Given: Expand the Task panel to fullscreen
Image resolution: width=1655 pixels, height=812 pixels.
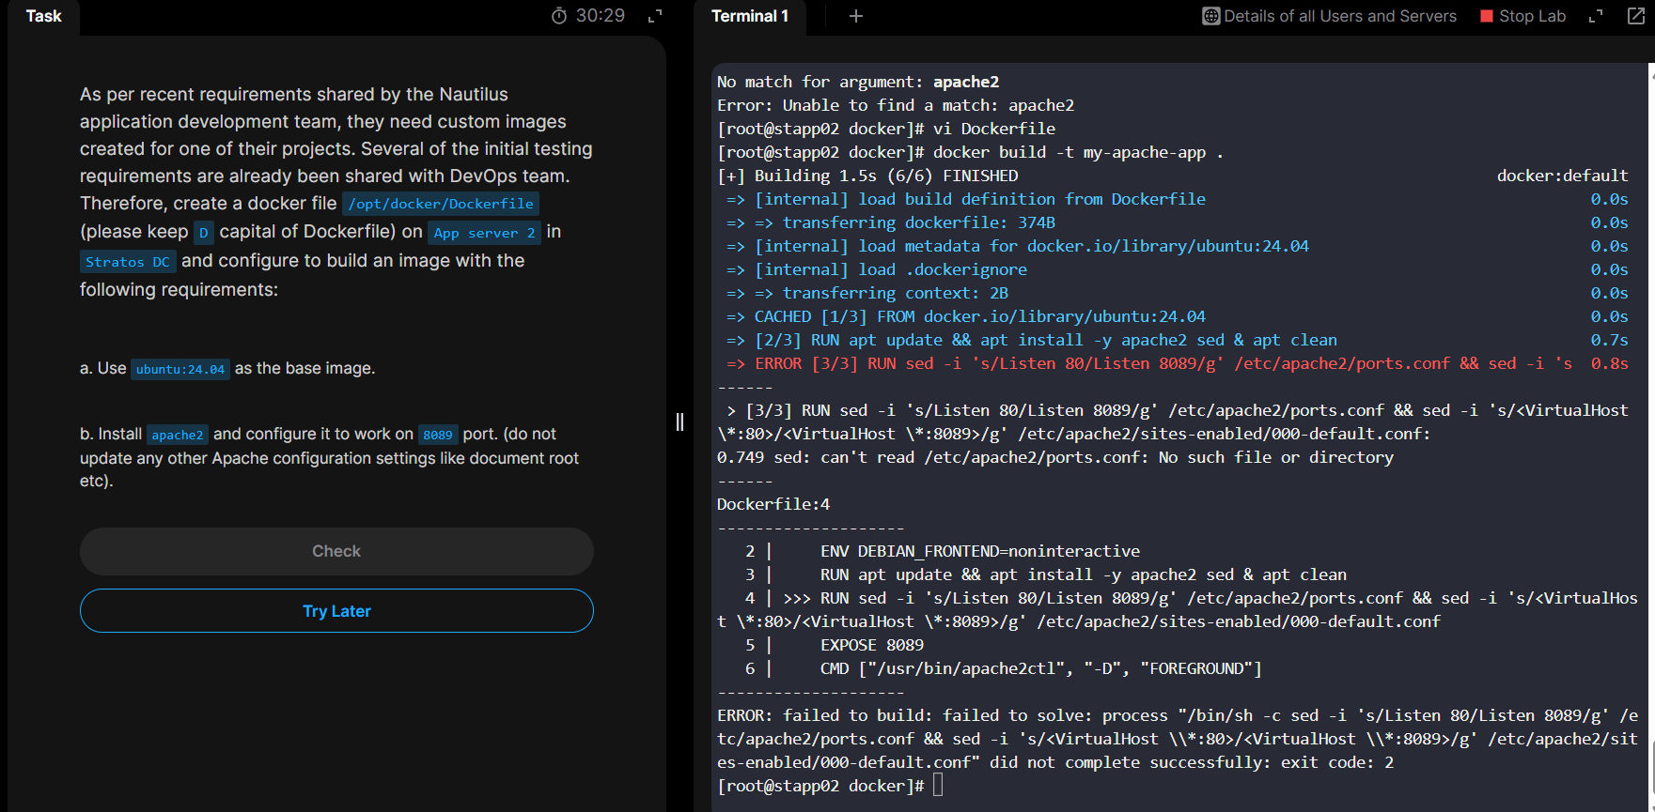Looking at the screenshot, I should pyautogui.click(x=655, y=16).
